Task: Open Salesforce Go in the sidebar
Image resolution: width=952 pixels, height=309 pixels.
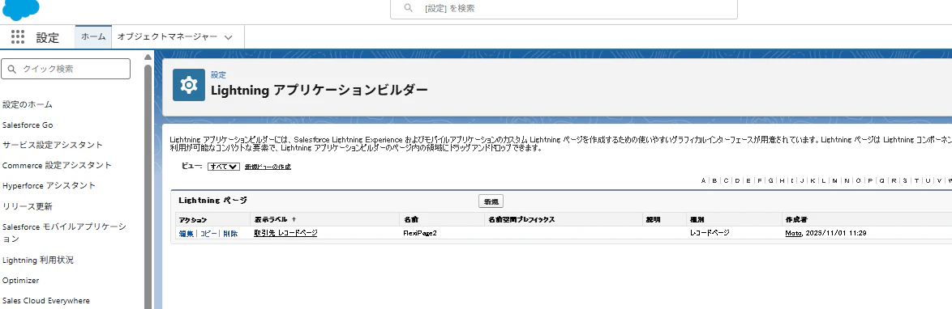Action: (28, 125)
